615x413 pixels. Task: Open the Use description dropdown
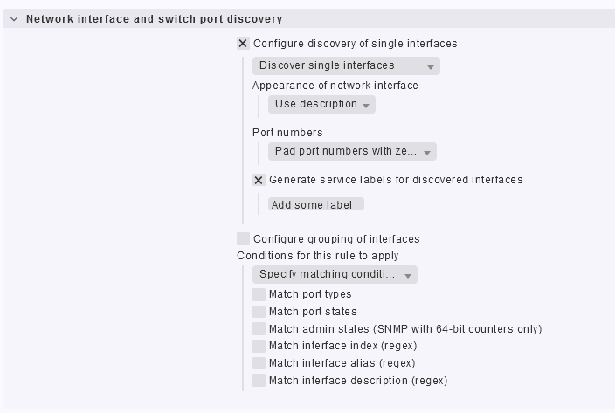(321, 105)
